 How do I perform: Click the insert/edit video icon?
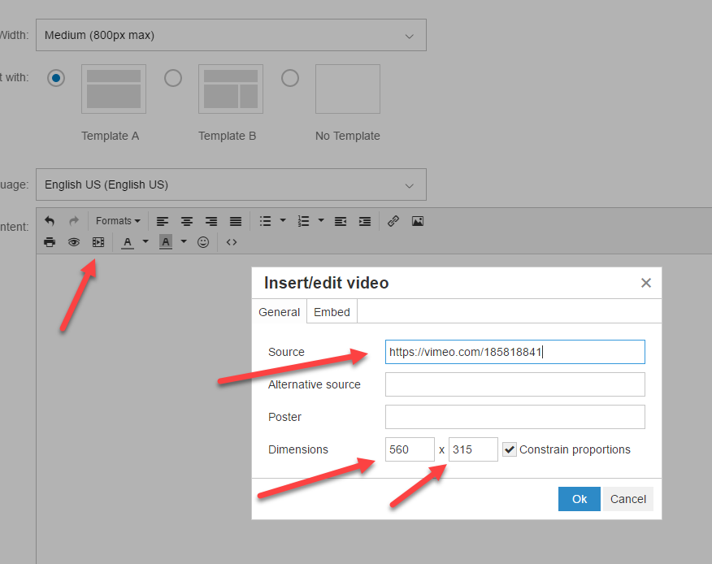[x=98, y=242]
